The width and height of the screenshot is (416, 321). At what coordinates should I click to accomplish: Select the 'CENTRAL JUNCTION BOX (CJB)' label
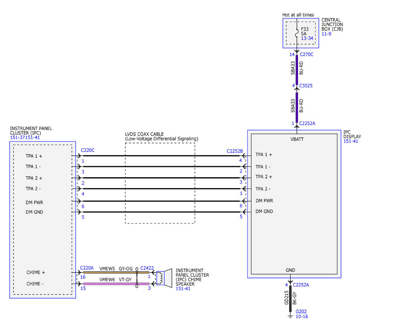[x=332, y=25]
